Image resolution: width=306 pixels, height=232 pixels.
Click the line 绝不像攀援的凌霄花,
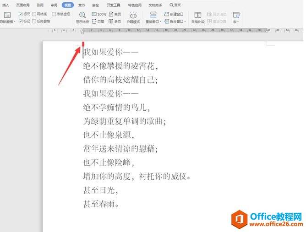(x=120, y=66)
